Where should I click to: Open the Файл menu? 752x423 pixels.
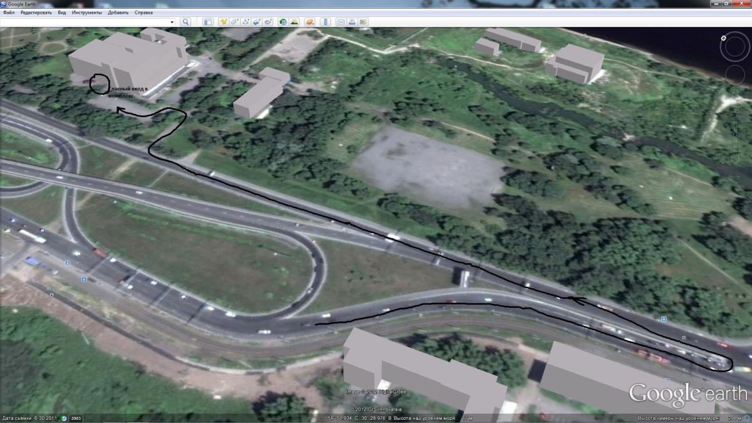click(8, 13)
